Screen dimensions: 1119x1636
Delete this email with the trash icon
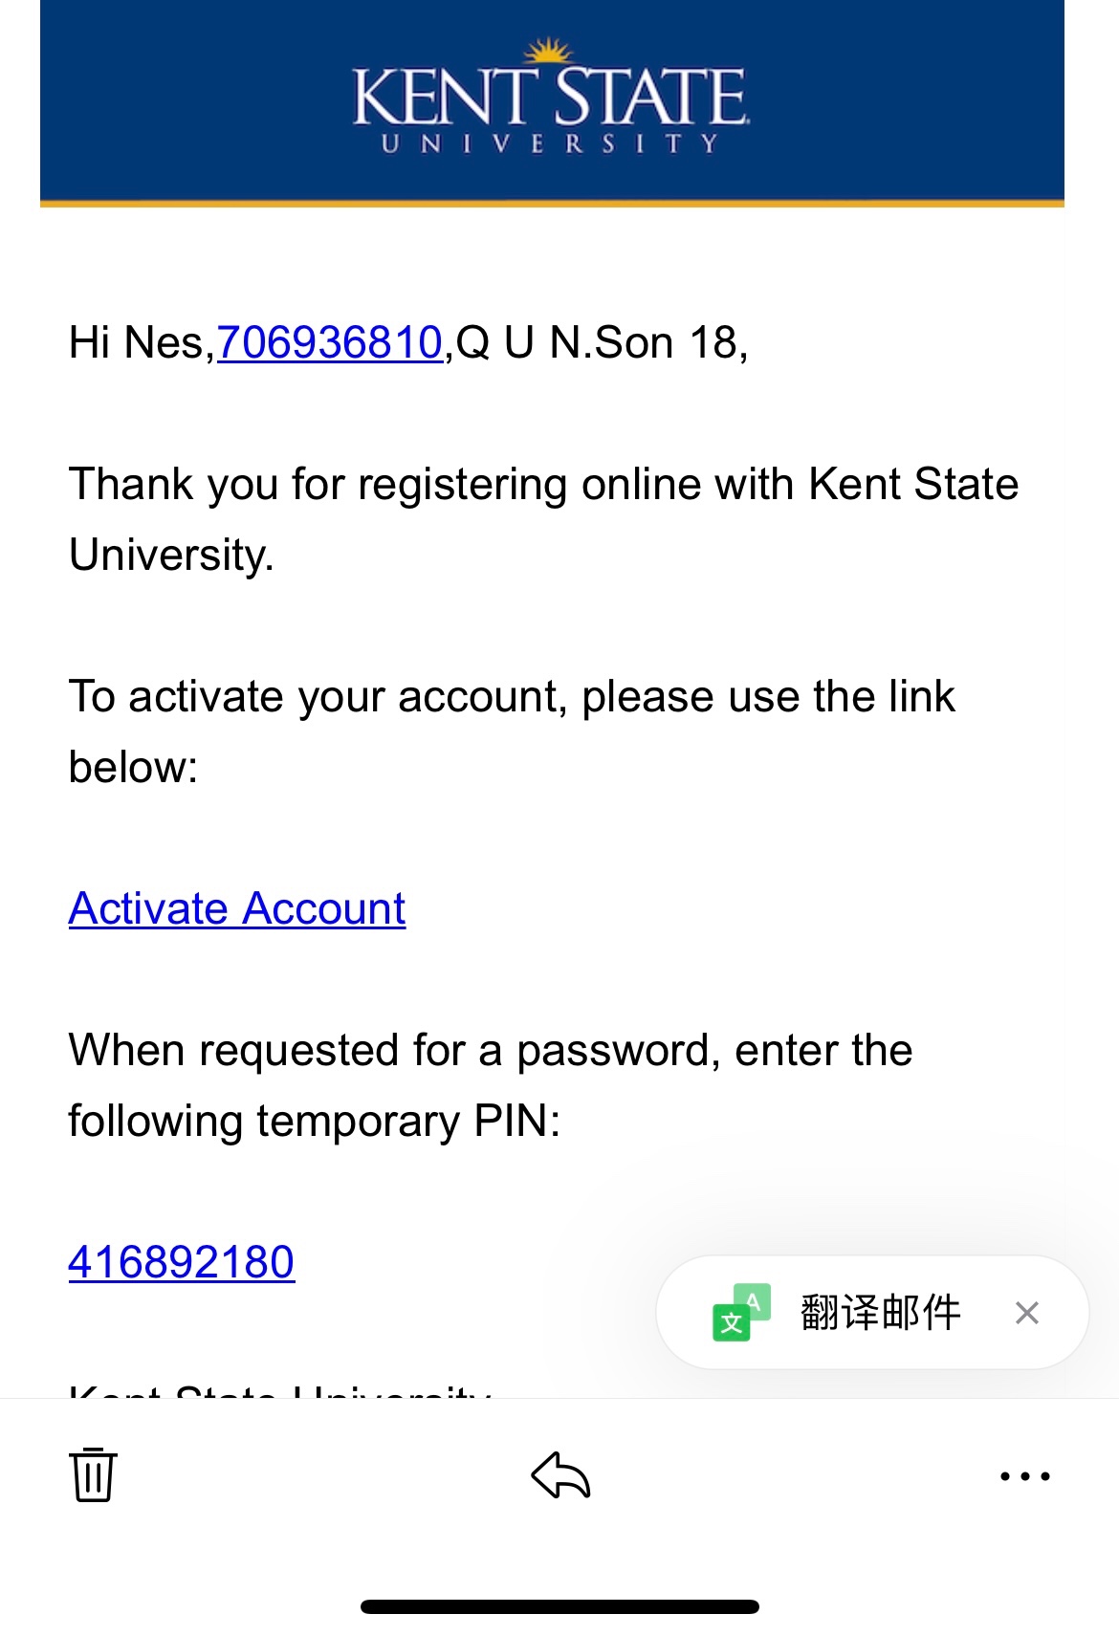tap(93, 1474)
